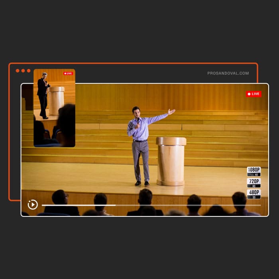Seek to the unplayed part of the progress bar

point(187,205)
